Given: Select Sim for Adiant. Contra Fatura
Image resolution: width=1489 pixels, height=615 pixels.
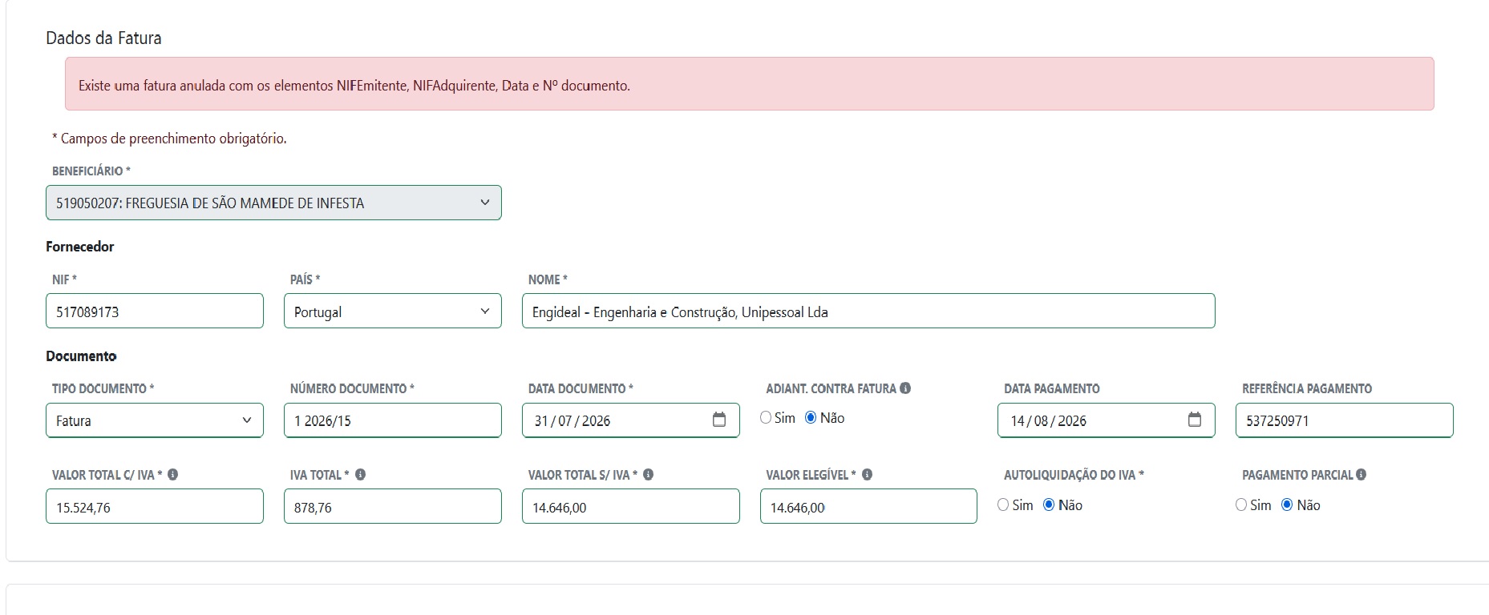Looking at the screenshot, I should click(766, 417).
